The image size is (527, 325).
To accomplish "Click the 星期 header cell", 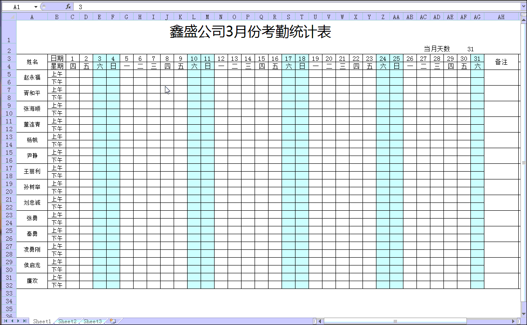I will (x=57, y=66).
